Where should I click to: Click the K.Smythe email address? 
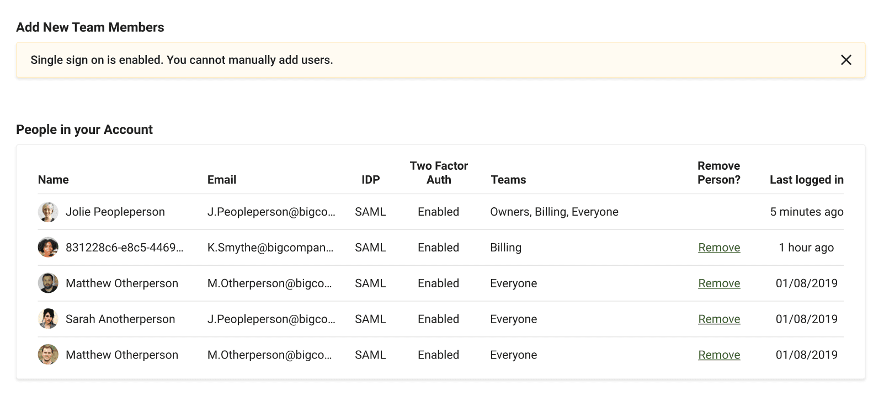[x=270, y=248]
